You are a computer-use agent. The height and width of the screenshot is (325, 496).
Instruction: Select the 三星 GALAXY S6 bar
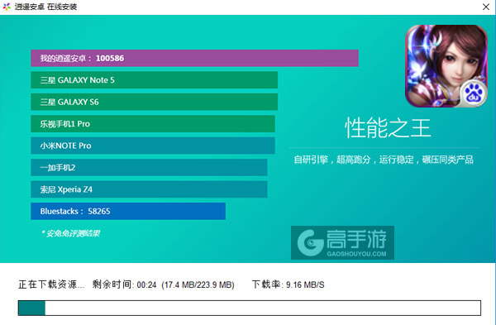tap(154, 102)
